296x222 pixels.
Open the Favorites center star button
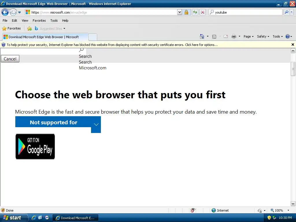coord(11,29)
